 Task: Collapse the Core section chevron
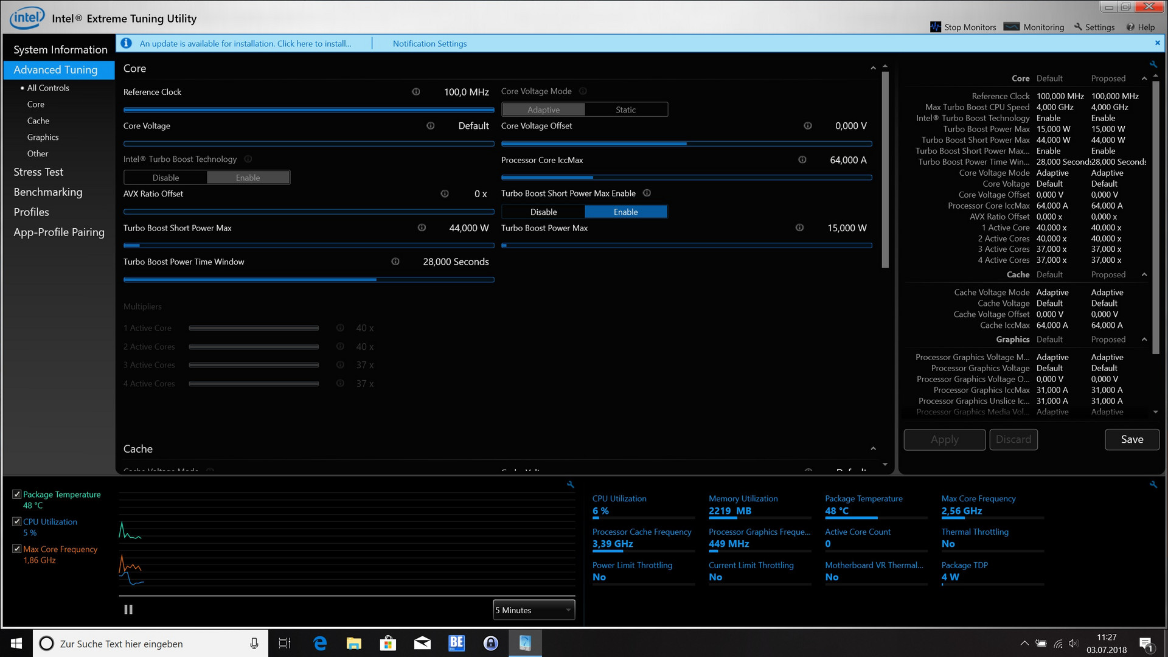[x=873, y=69]
